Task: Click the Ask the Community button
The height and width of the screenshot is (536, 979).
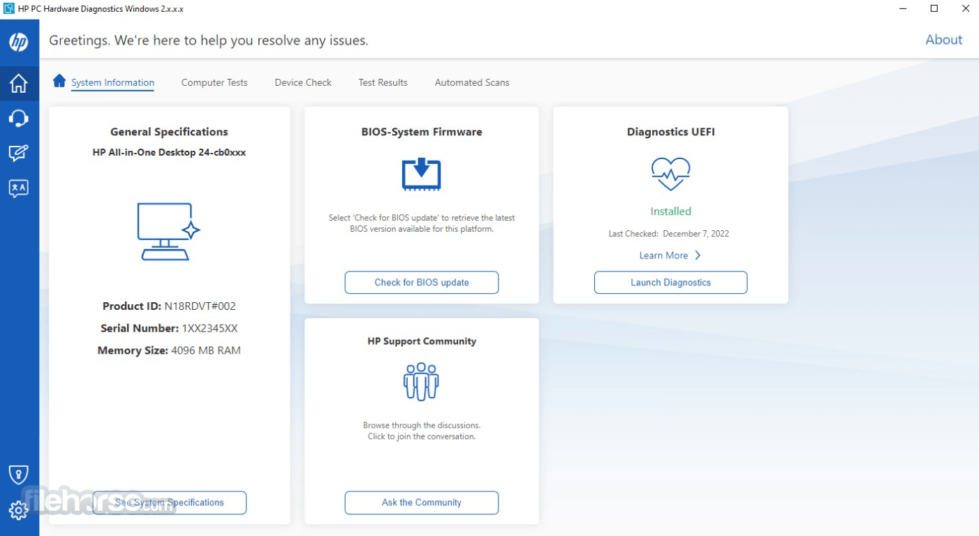Action: (422, 502)
